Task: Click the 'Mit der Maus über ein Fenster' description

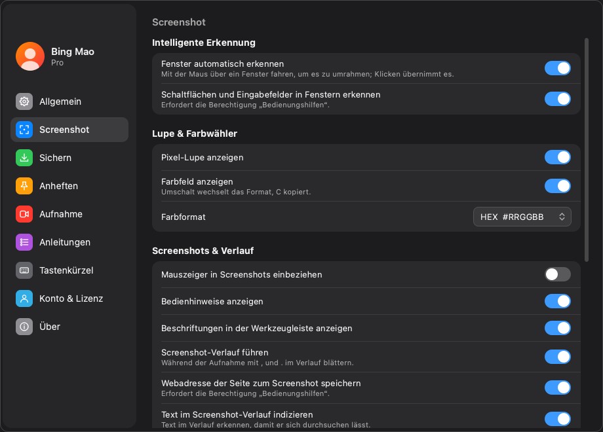Action: [x=307, y=74]
